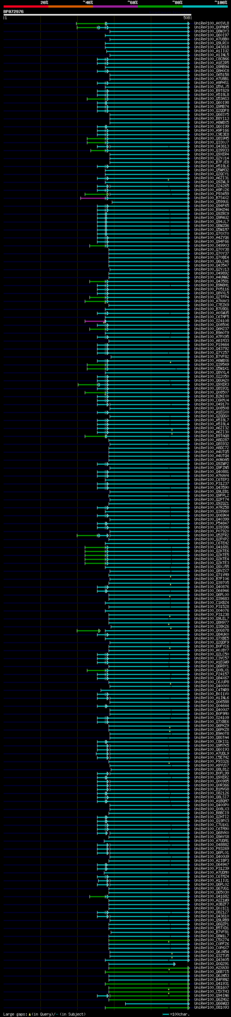
Task: Open hit UniRef100_O43405
Action: pyautogui.click(x=212, y=960)
